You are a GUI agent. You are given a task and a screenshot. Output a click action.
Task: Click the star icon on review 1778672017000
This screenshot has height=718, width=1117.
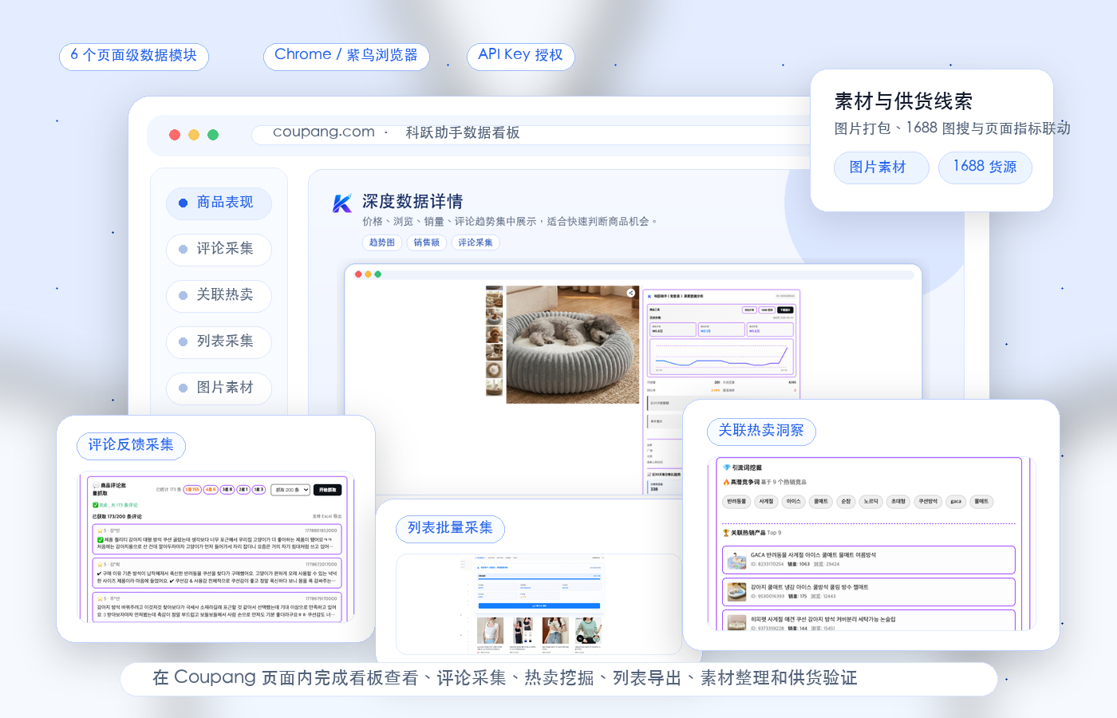pyautogui.click(x=100, y=564)
